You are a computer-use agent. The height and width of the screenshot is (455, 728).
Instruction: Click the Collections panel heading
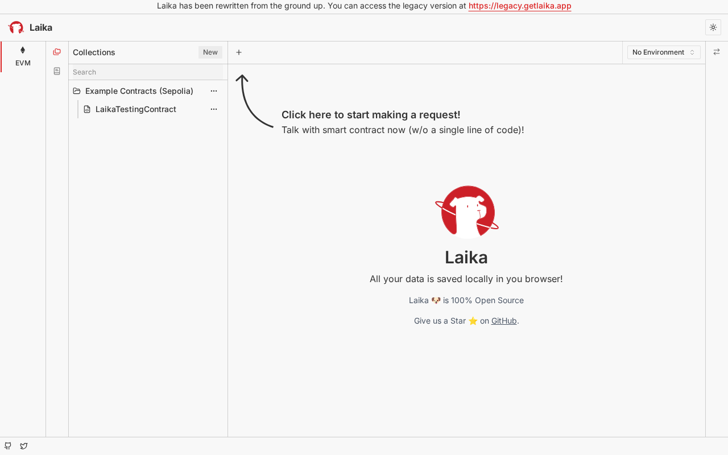click(x=94, y=52)
